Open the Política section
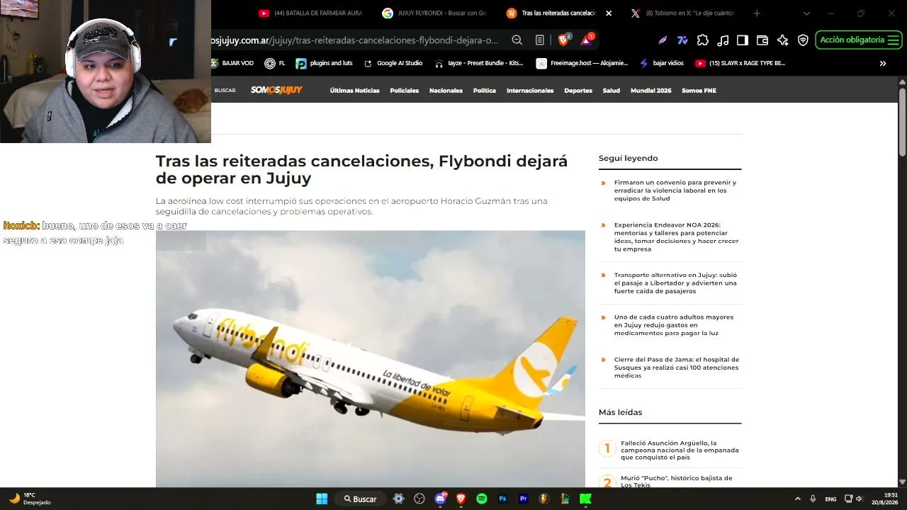 (x=485, y=91)
